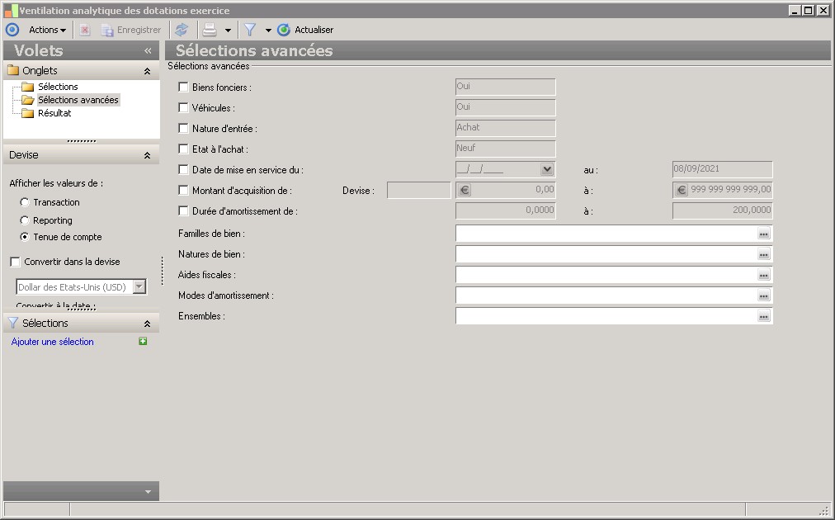Click the Ajouter une sélection link

tap(53, 342)
